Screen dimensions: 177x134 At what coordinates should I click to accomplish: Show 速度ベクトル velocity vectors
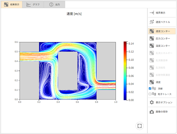(162, 22)
